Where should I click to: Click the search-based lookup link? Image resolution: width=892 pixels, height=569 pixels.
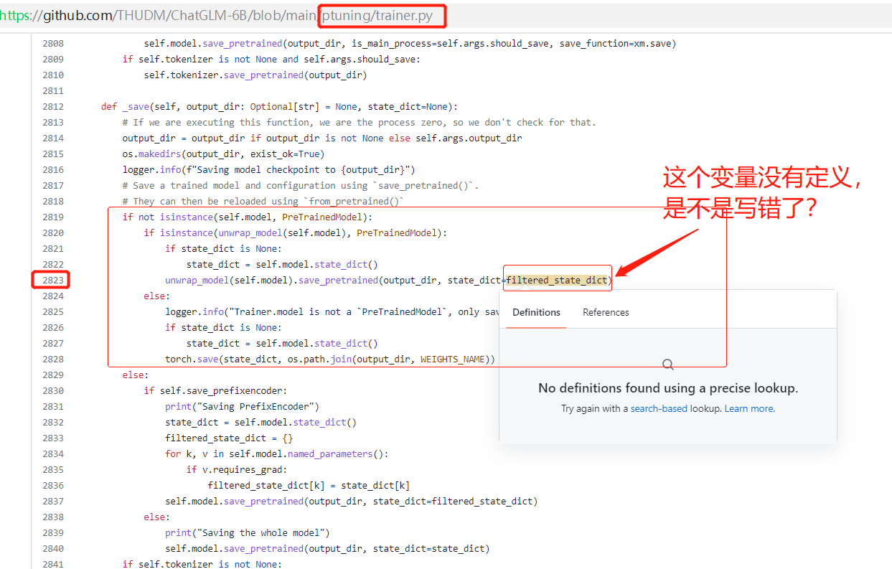coord(659,408)
